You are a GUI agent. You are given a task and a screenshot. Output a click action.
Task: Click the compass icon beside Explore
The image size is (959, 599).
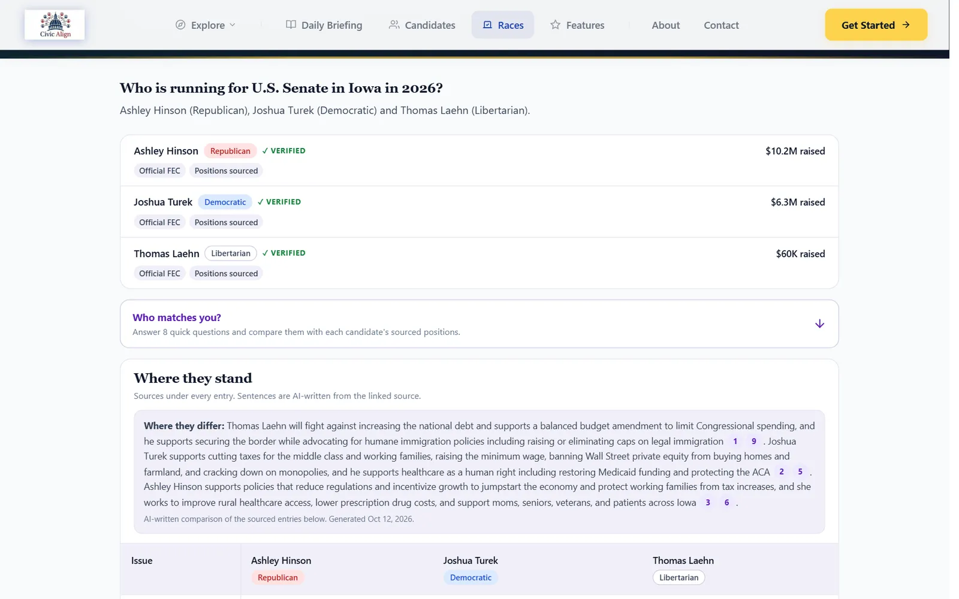[x=180, y=25]
